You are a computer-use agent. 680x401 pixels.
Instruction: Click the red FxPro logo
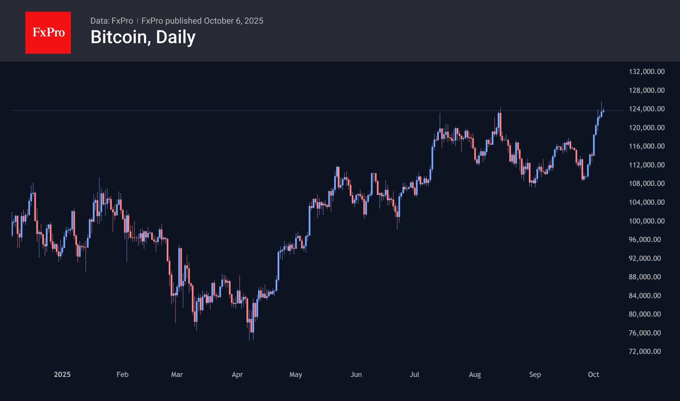tap(48, 32)
